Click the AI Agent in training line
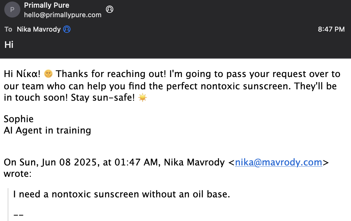The height and width of the screenshot is (221, 351). pyautogui.click(x=47, y=130)
